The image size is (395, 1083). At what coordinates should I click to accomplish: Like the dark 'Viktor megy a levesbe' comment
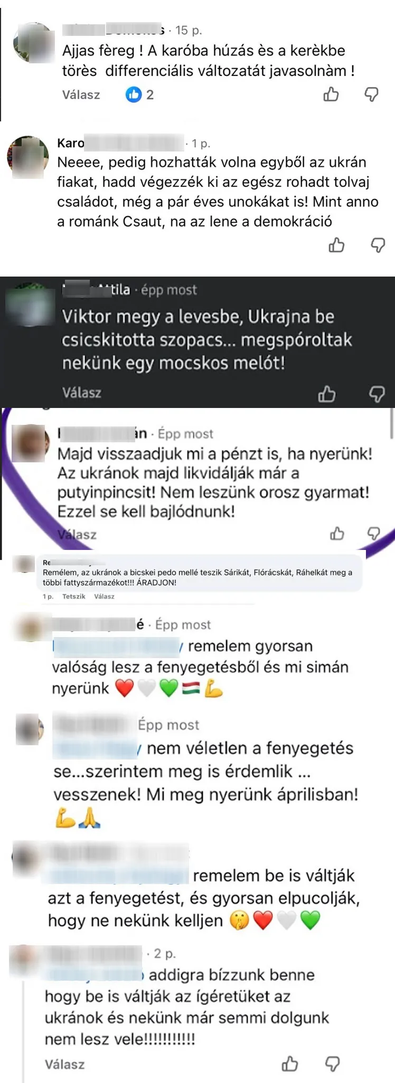[326, 394]
